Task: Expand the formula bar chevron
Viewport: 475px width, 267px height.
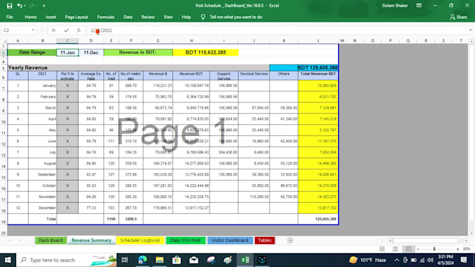Action: pyautogui.click(x=470, y=30)
